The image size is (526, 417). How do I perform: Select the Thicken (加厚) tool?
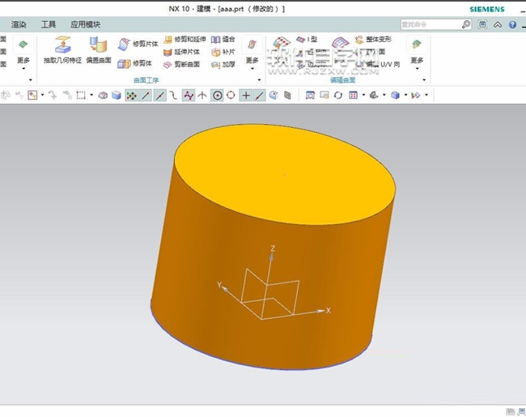click(222, 64)
